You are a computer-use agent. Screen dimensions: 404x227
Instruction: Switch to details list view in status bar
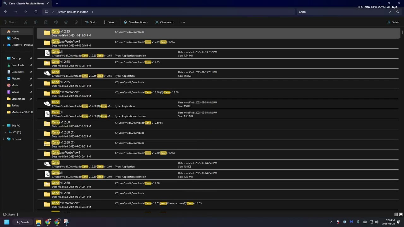point(396,214)
